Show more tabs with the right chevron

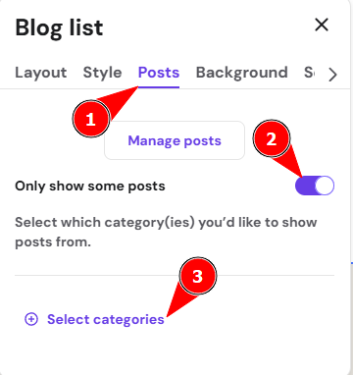click(x=332, y=75)
